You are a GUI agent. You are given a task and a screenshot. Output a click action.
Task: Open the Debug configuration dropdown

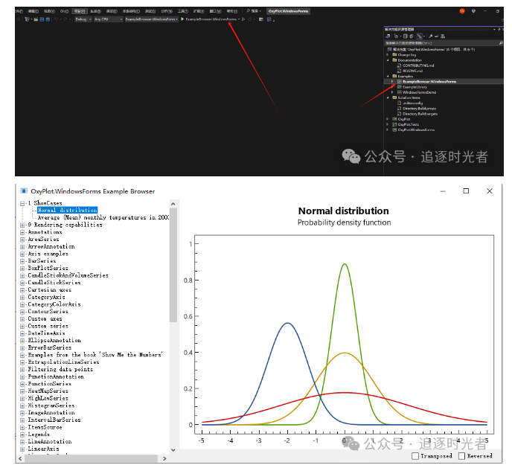pyautogui.click(x=83, y=19)
